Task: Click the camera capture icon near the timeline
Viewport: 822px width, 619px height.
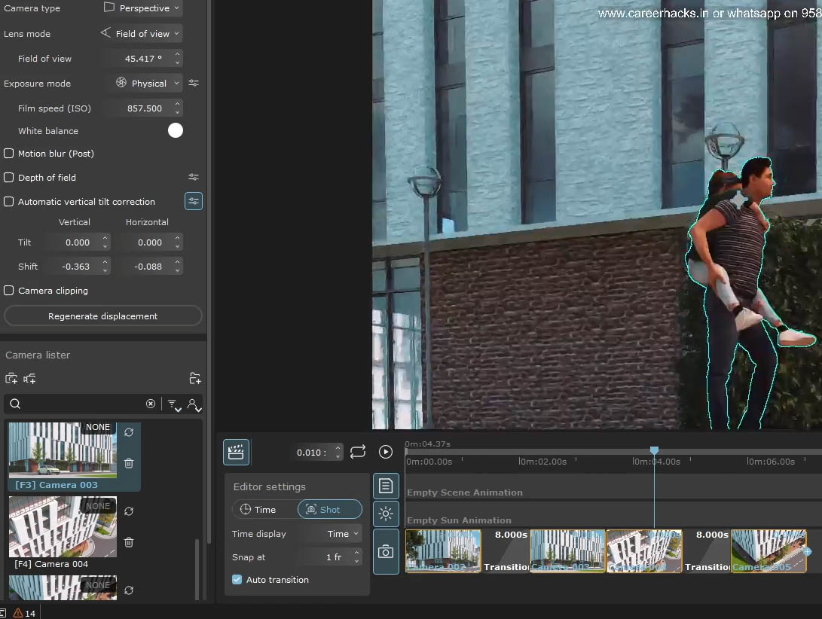Action: pyautogui.click(x=386, y=551)
